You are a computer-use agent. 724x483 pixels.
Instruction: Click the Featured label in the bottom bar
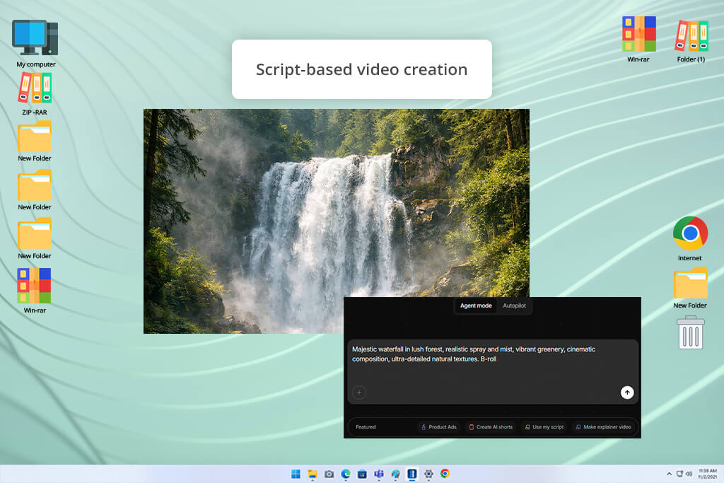tap(366, 427)
